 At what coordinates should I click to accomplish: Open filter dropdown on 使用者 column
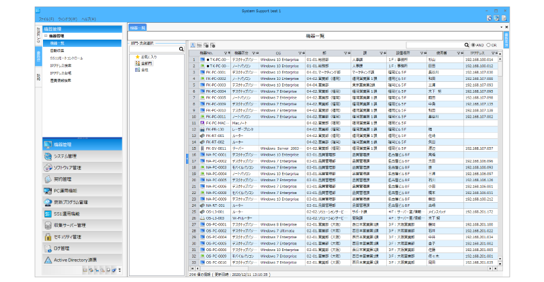[x=458, y=53]
